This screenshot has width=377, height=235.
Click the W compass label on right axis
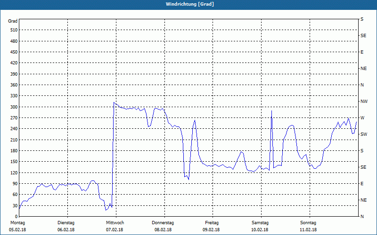coord(362,118)
